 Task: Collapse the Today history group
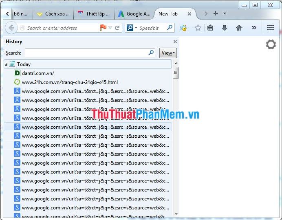[6, 64]
